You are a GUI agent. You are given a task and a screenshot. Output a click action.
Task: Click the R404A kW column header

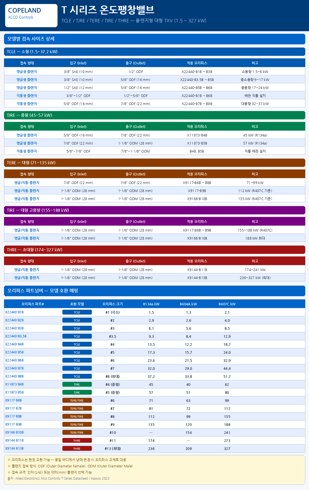(188, 304)
